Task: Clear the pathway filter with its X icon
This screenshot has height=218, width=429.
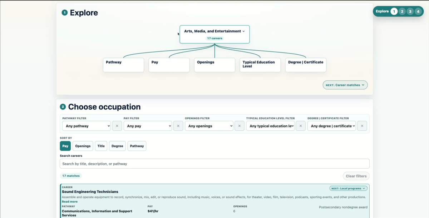Action: pyautogui.click(x=117, y=126)
